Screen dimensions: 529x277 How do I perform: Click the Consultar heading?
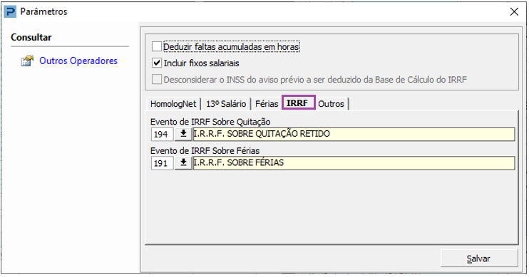[x=31, y=38]
